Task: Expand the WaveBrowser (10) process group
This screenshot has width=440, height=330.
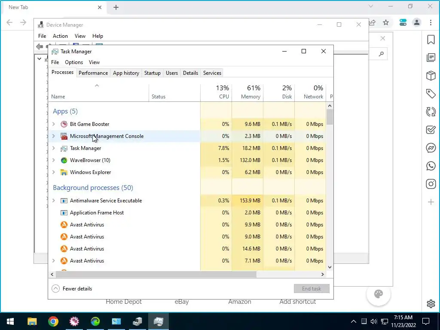Action: point(54,160)
